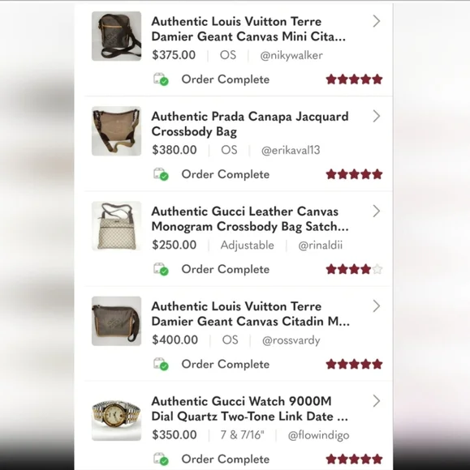Open @rinaldii user profile
This screenshot has height=470, width=470.
[x=320, y=246]
